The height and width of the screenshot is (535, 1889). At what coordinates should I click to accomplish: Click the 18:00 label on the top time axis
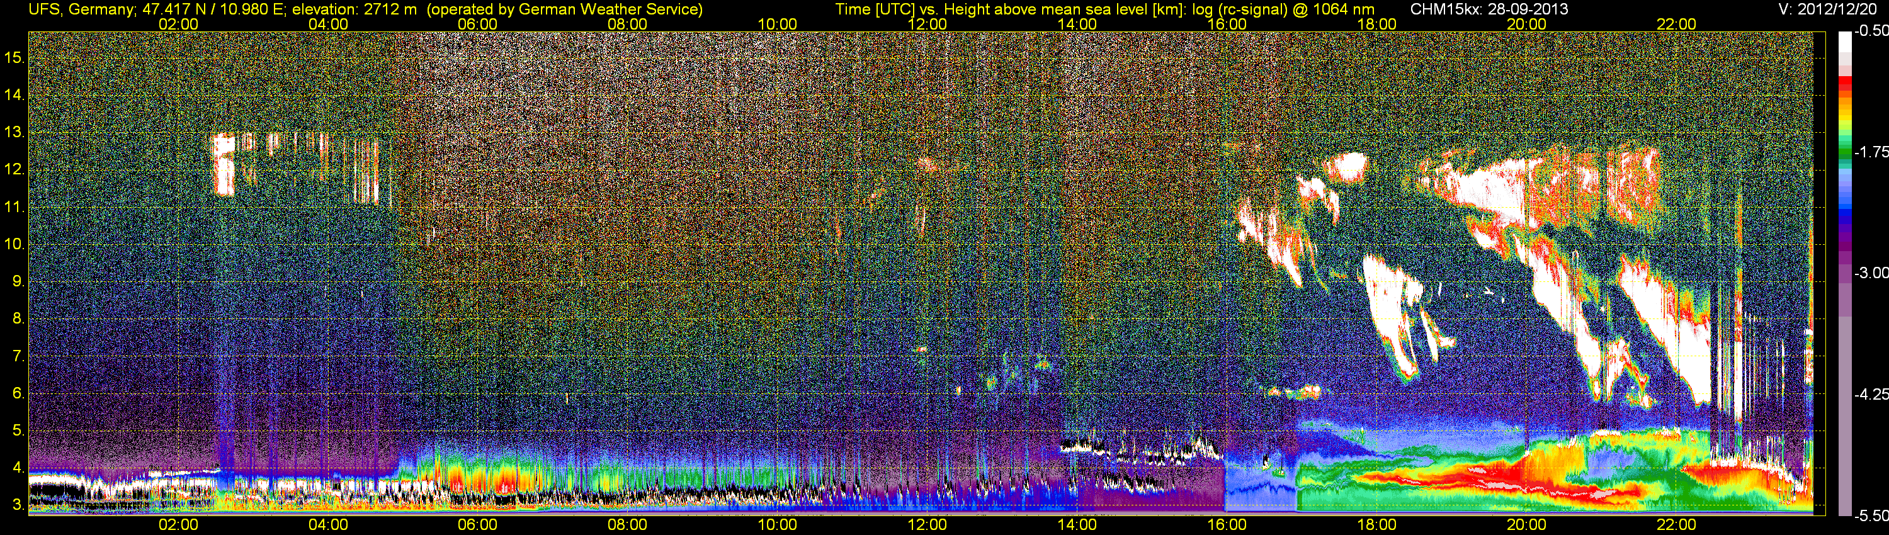click(x=1376, y=24)
